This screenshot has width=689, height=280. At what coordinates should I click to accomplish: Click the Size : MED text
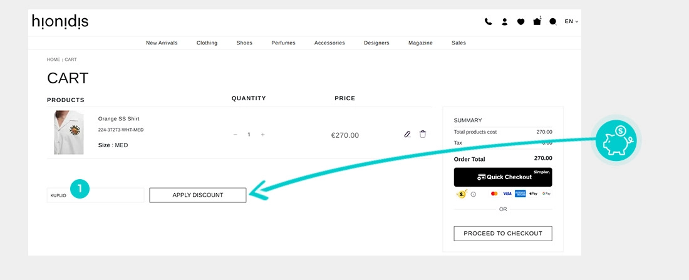point(113,145)
